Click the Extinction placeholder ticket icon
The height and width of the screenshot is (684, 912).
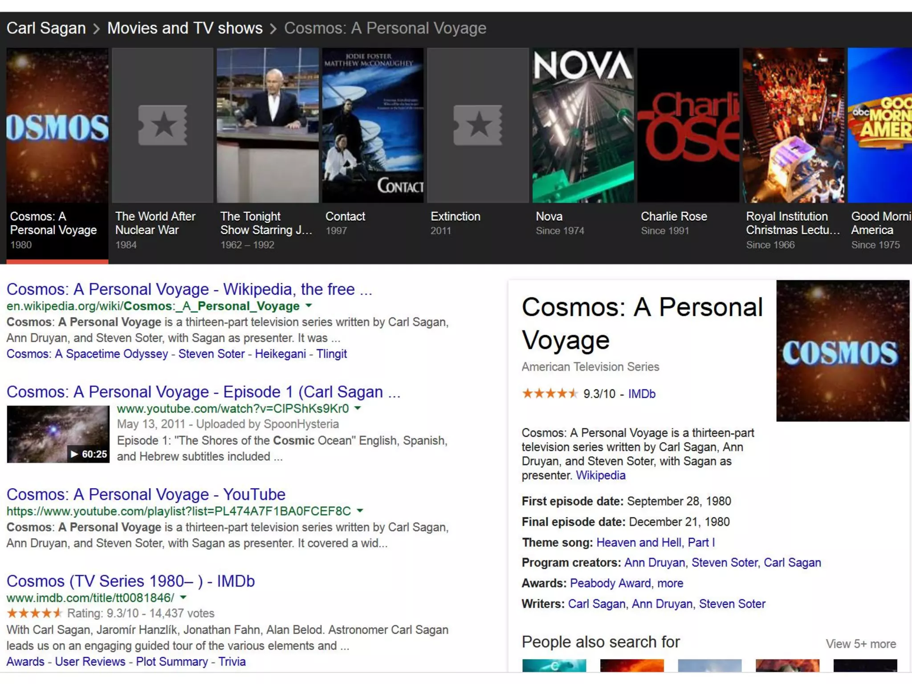pos(477,125)
